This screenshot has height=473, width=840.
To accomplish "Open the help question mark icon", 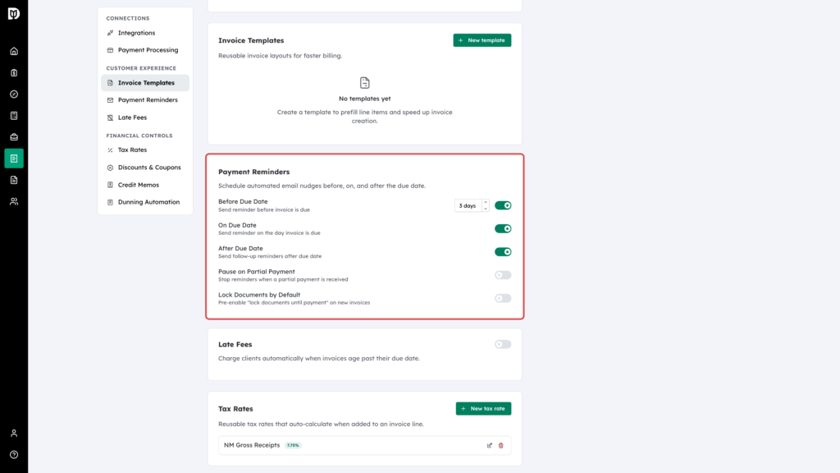I will point(14,455).
